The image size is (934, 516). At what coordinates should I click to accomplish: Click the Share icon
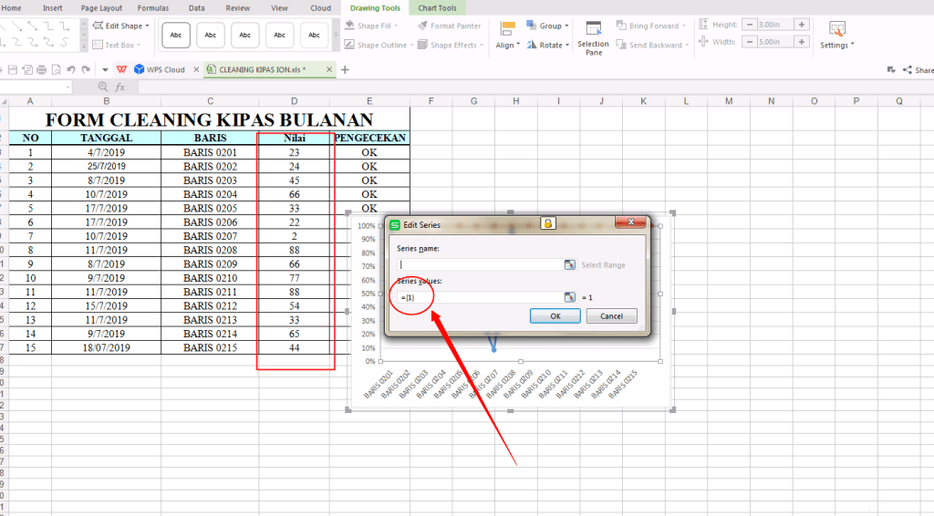[x=908, y=70]
